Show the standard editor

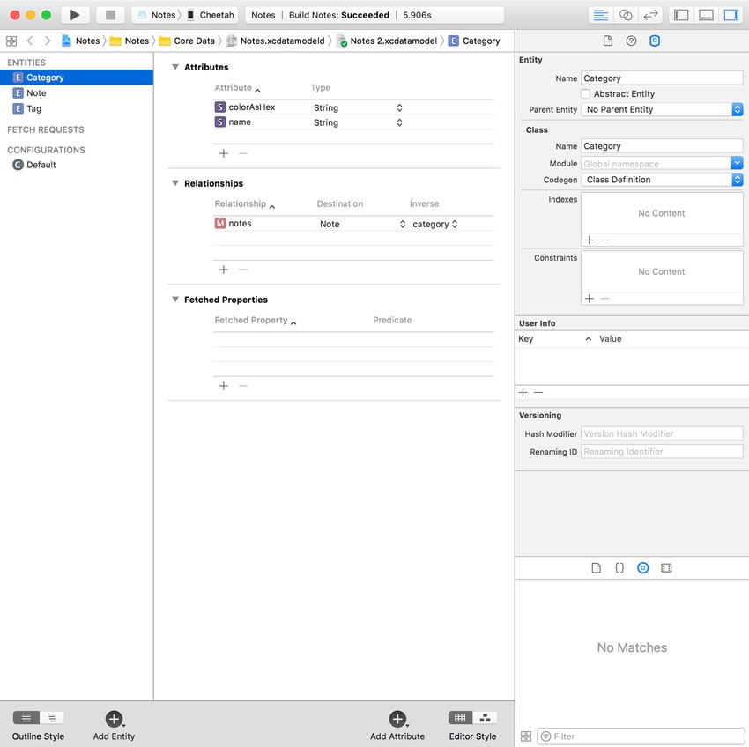pos(600,15)
